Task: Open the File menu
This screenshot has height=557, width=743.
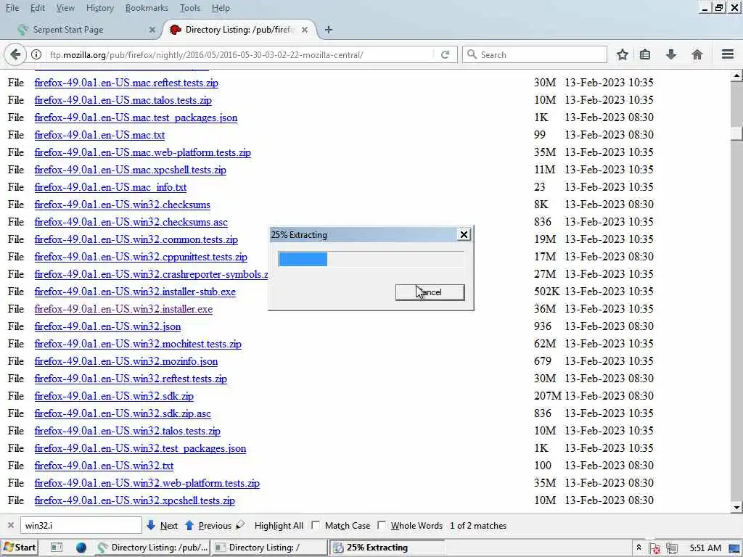Action: (x=12, y=8)
